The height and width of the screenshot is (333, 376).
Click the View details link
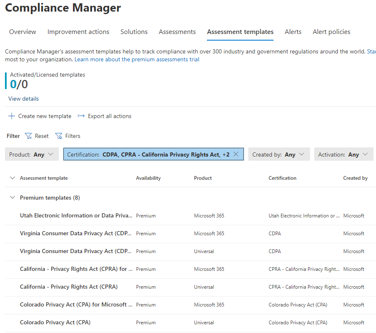pos(24,99)
